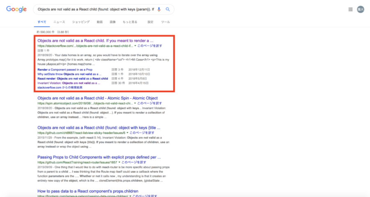Image resolution: width=370 pixels, height=197 pixels.
Task: Click the date 2018年5月8日
Action: click(x=138, y=79)
